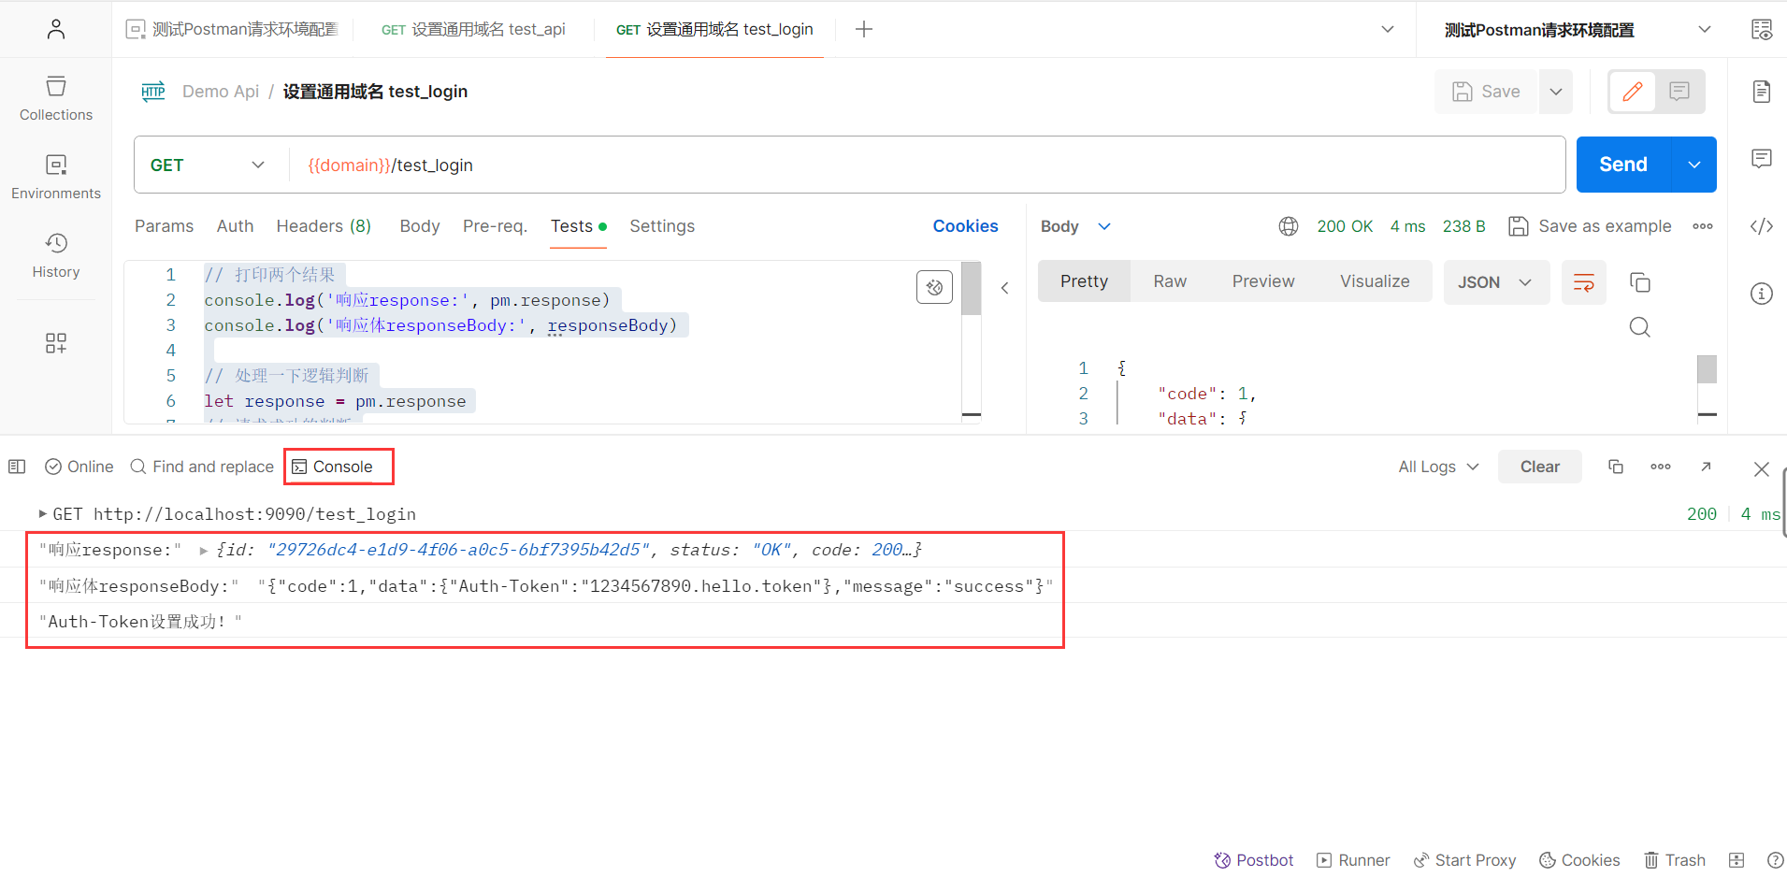Image resolution: width=1787 pixels, height=877 pixels.
Task: Open the History panel
Action: pyautogui.click(x=55, y=254)
